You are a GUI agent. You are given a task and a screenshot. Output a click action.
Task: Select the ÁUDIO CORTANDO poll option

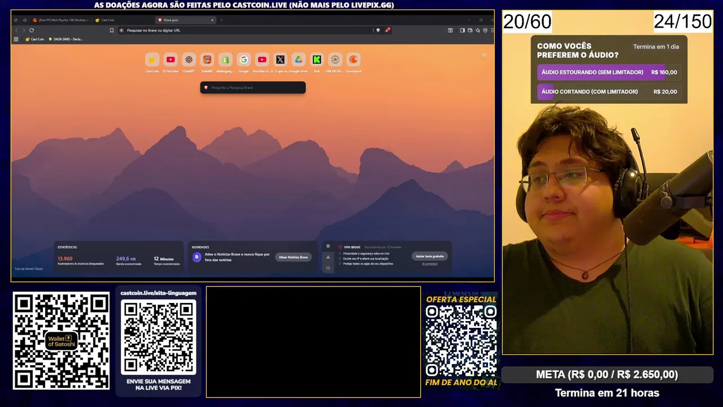609,92
